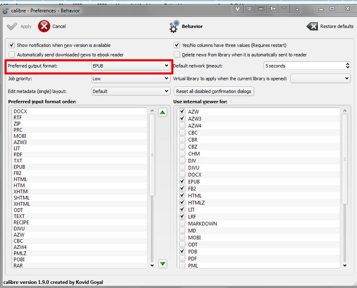
Task: Uncheck AZW3 in internal viewer list
Action: 182,118
